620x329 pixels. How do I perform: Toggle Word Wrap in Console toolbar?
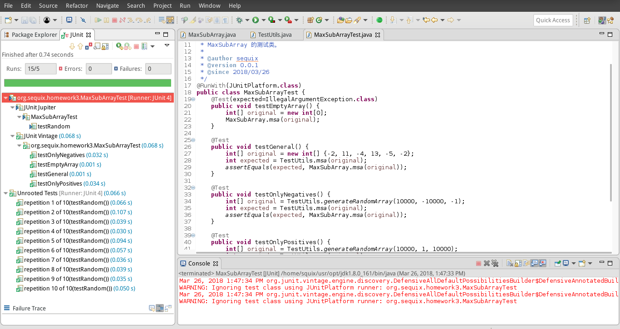click(x=526, y=263)
